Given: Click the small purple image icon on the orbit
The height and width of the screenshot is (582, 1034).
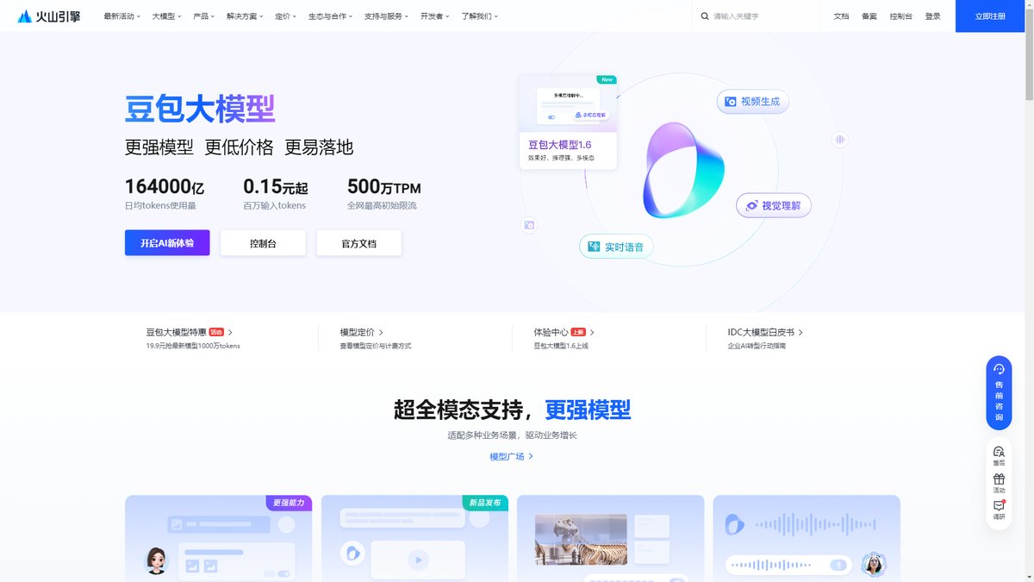Looking at the screenshot, I should coord(529,225).
